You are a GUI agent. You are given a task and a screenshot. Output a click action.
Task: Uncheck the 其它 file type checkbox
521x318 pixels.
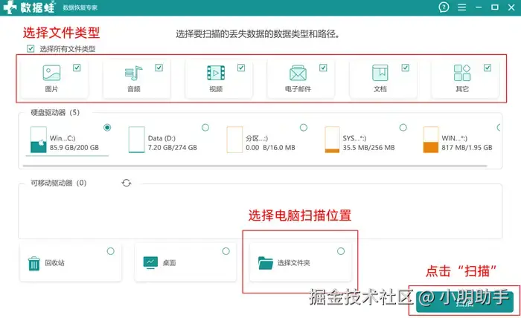point(487,68)
